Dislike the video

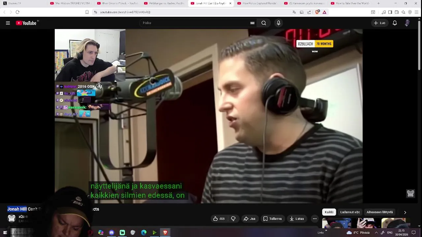pos(233,219)
